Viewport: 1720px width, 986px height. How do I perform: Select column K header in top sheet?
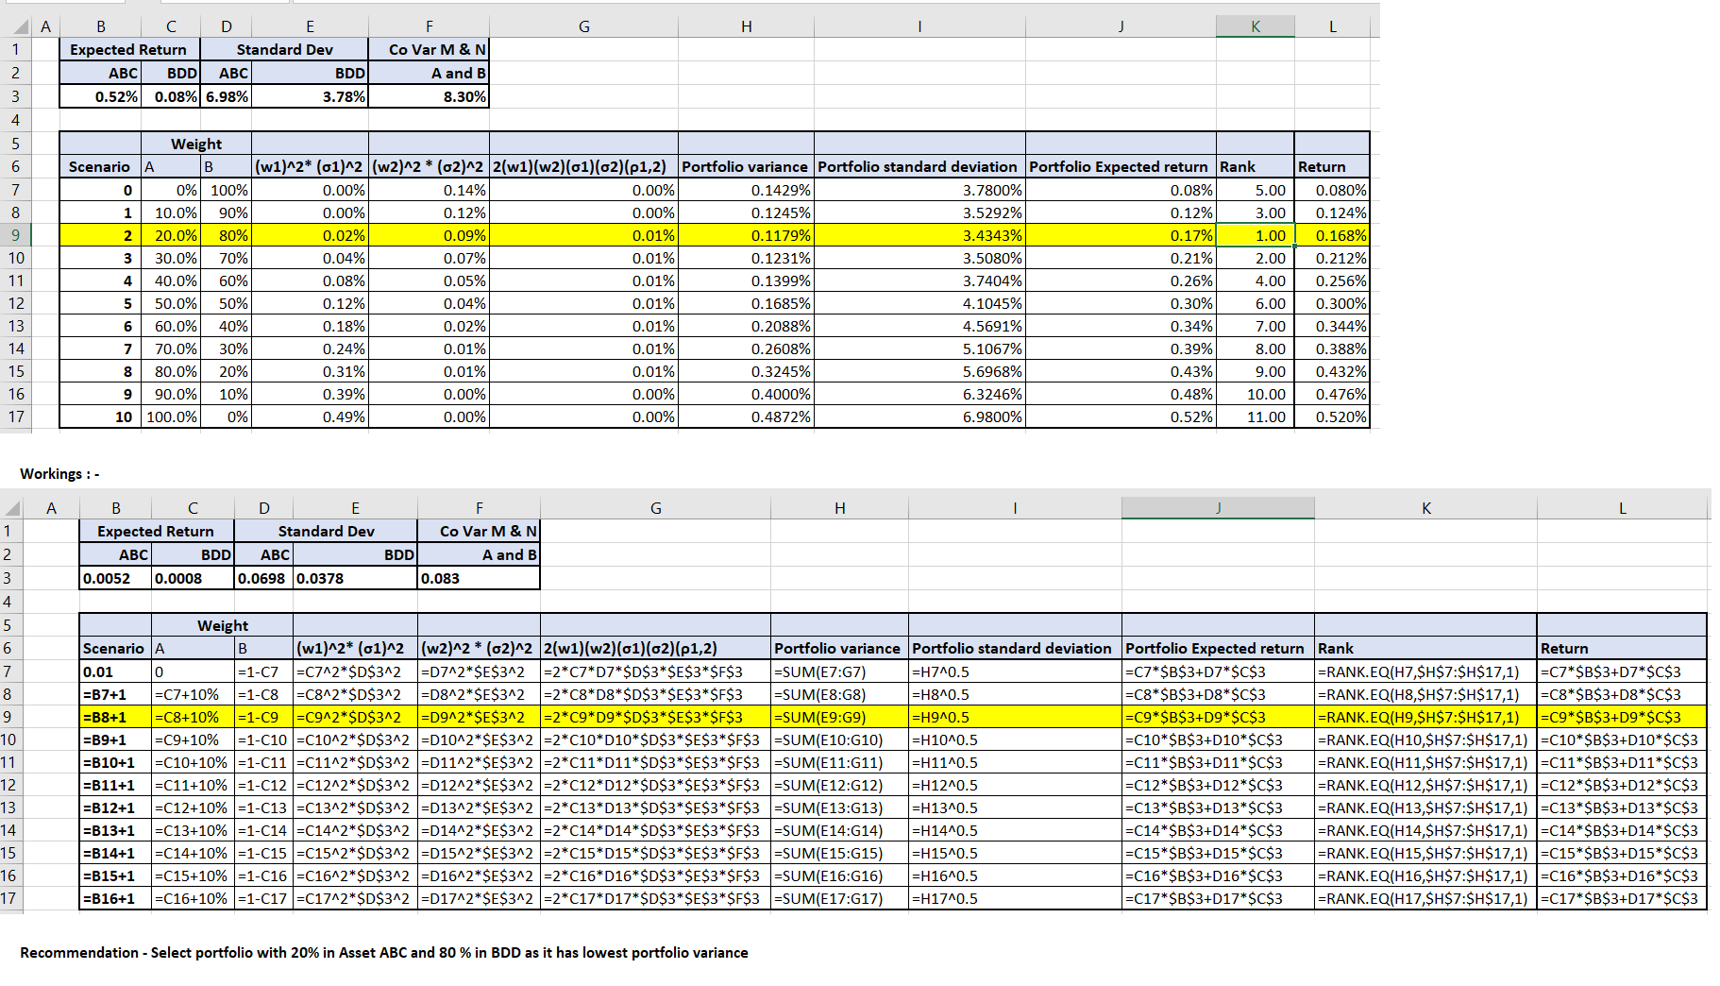point(1255,26)
